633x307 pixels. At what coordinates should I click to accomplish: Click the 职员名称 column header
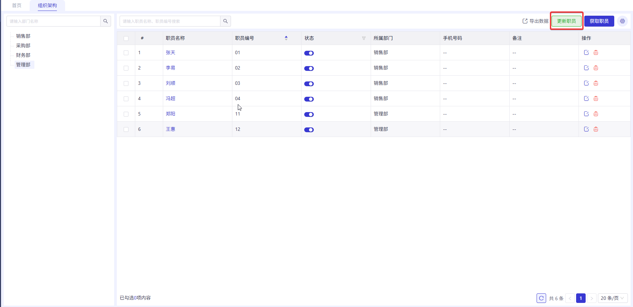(x=198, y=38)
